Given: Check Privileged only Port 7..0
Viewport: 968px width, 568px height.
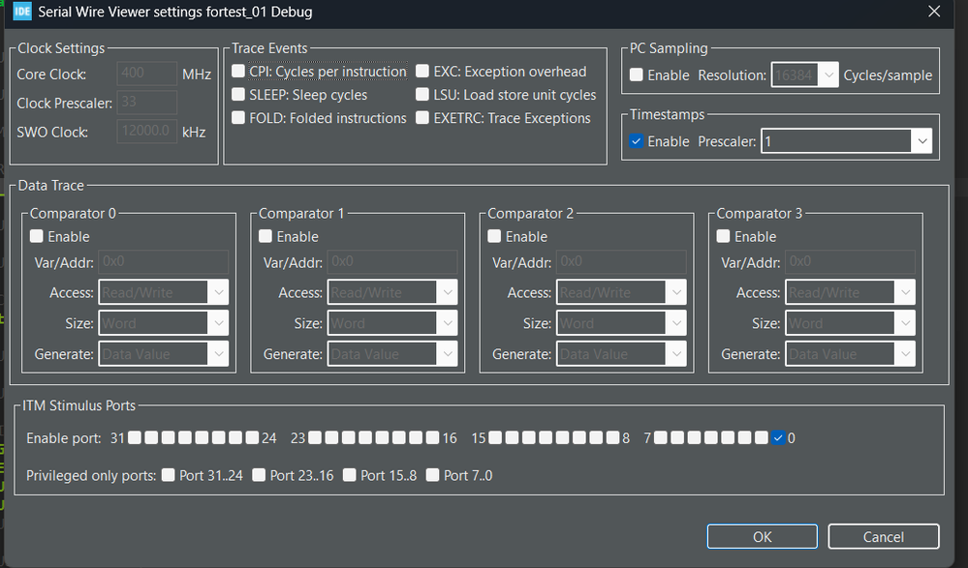Looking at the screenshot, I should (x=434, y=475).
